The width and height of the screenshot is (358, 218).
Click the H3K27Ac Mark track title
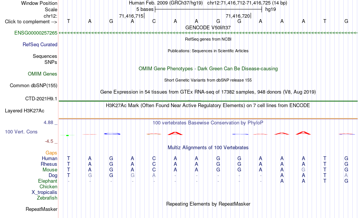[x=208, y=106]
